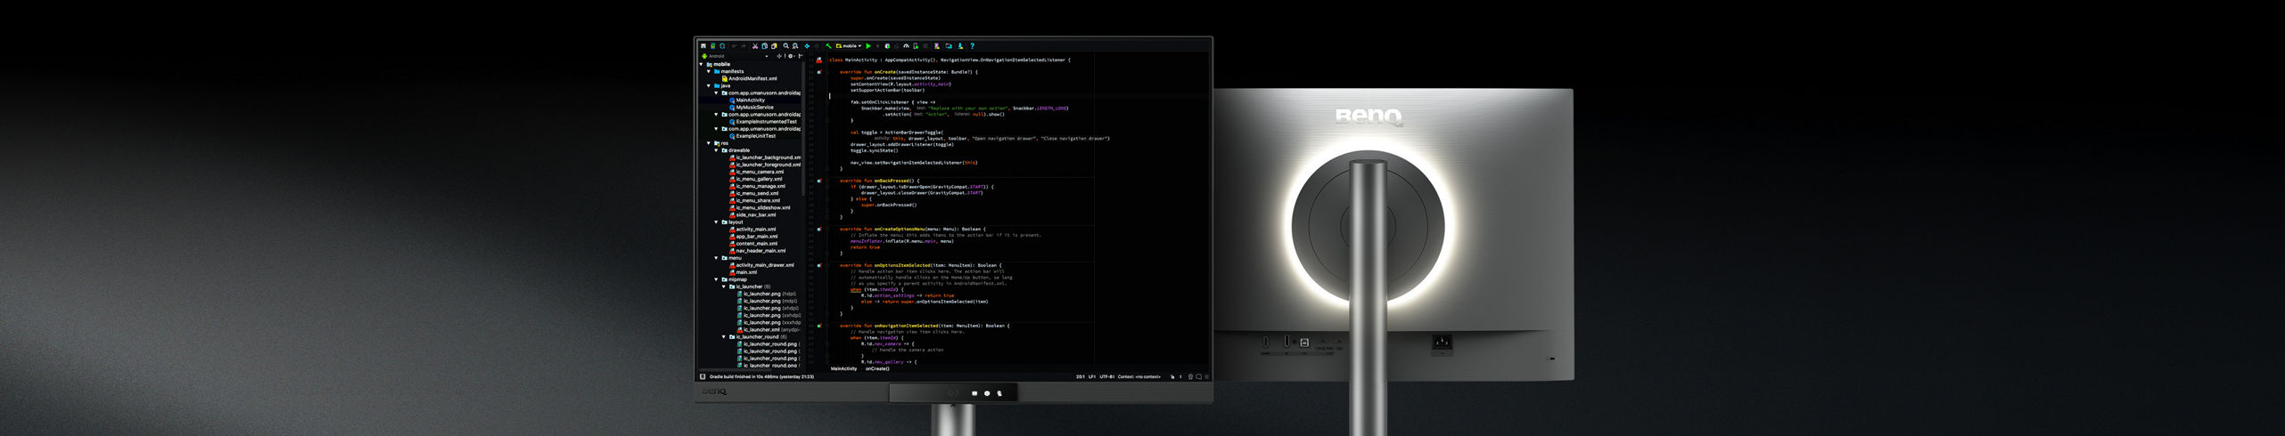Screen dimensions: 2285x436
Task: Click the Paste icon in toolbar
Action: [x=774, y=45]
